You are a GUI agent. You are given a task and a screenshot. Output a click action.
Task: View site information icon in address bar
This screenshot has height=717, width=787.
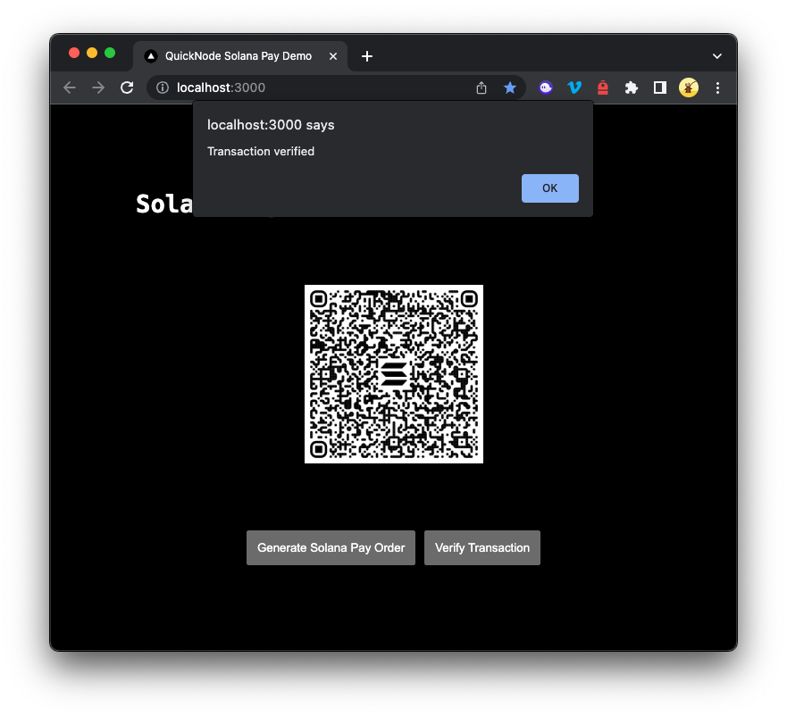(x=162, y=88)
